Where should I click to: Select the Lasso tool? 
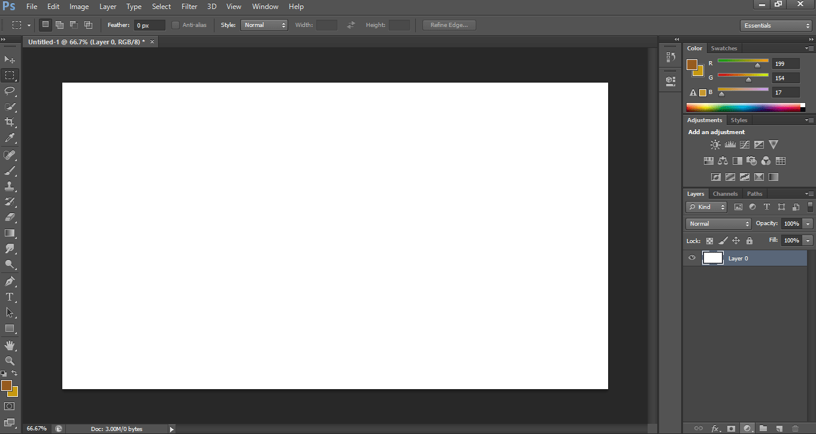pos(10,91)
